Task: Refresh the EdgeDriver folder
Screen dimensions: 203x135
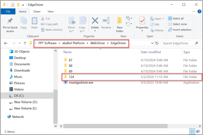Action: 157,43
